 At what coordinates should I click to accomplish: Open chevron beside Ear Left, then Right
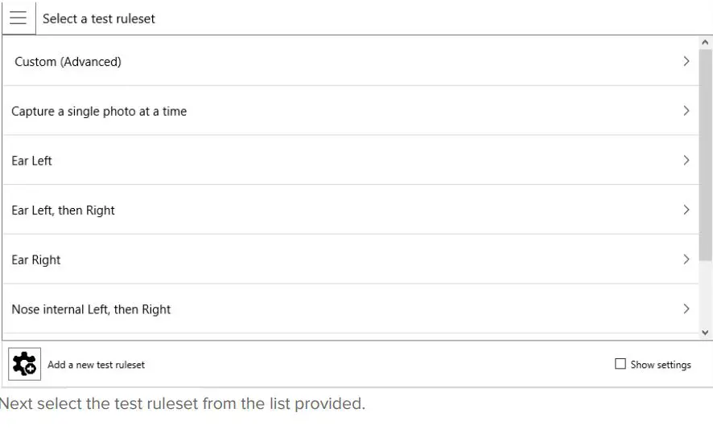tap(686, 210)
